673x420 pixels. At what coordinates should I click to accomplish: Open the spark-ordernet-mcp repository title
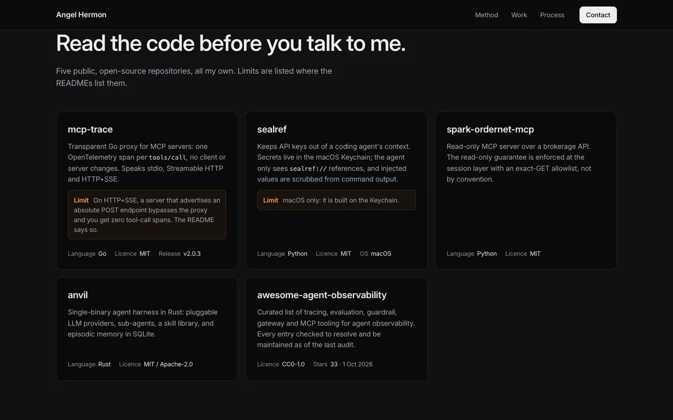coord(490,129)
